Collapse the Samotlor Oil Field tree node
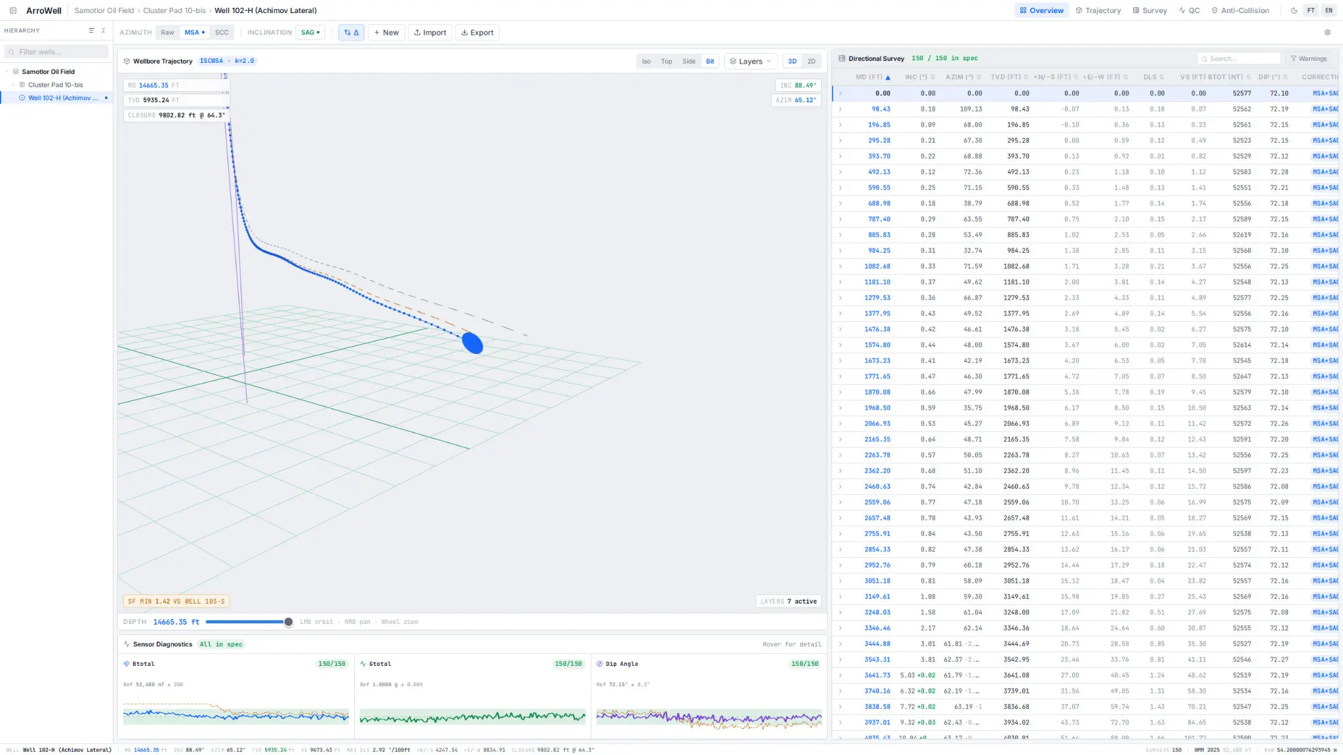The image size is (1343, 755). (7, 71)
